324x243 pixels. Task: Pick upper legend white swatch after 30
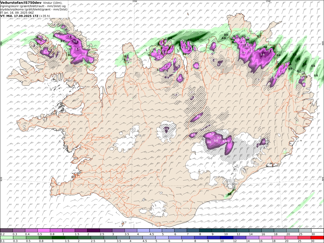click(317, 231)
